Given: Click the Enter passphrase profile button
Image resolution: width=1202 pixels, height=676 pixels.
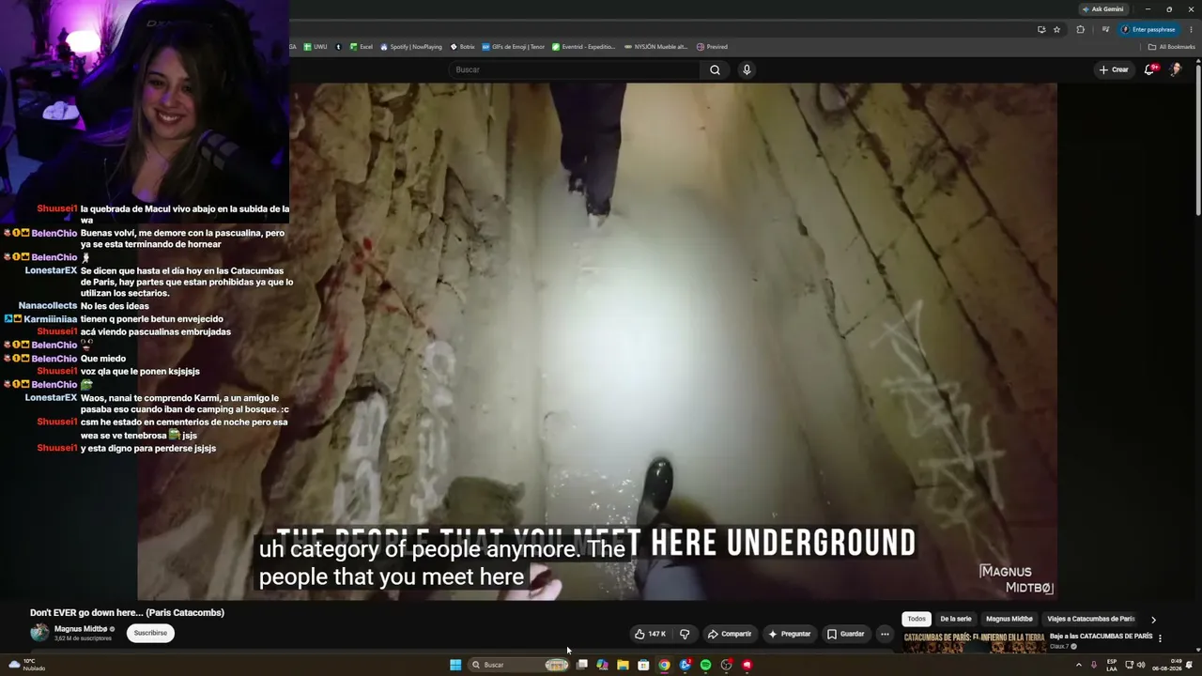Looking at the screenshot, I should click(1148, 29).
